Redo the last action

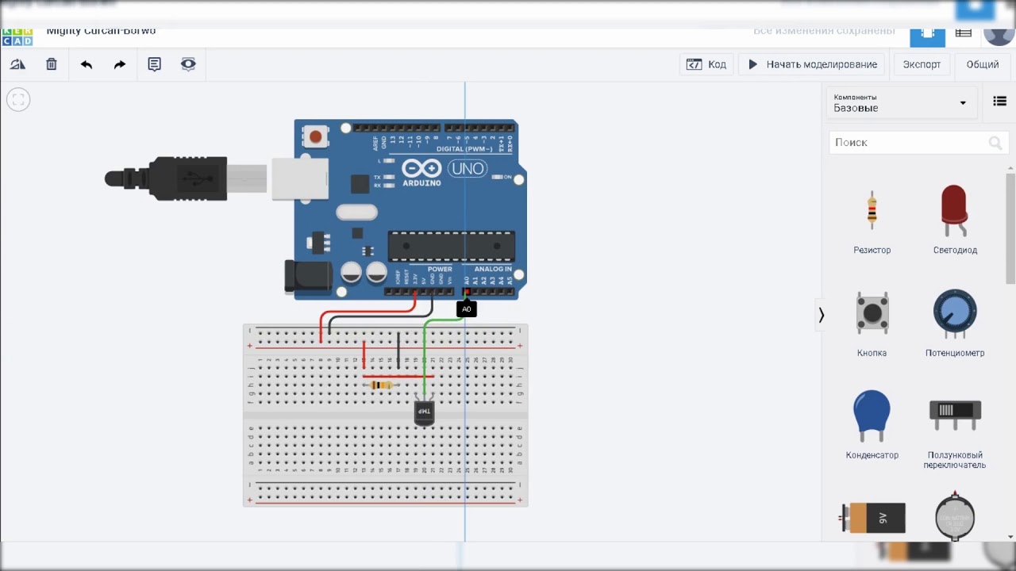[120, 64]
